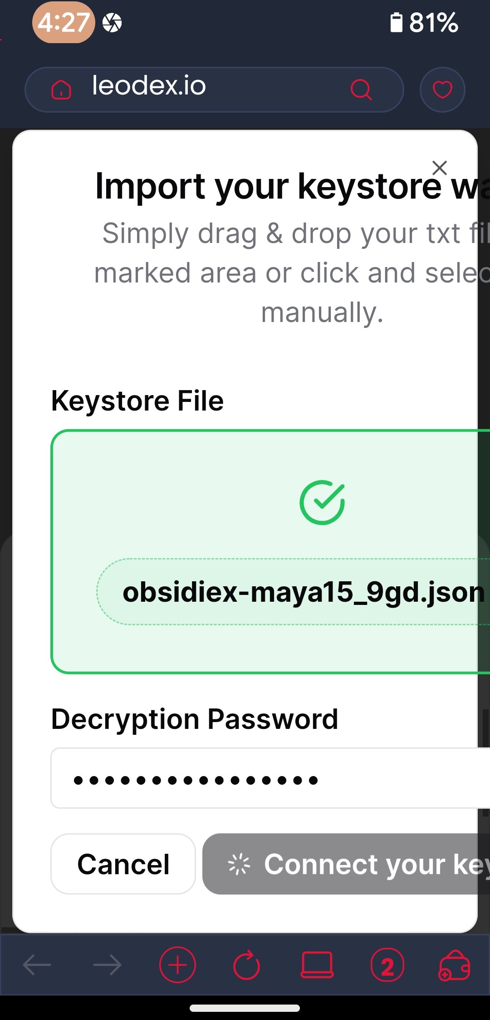Open the tab switcher showing 2 tabs
The height and width of the screenshot is (1020, 490).
(387, 965)
